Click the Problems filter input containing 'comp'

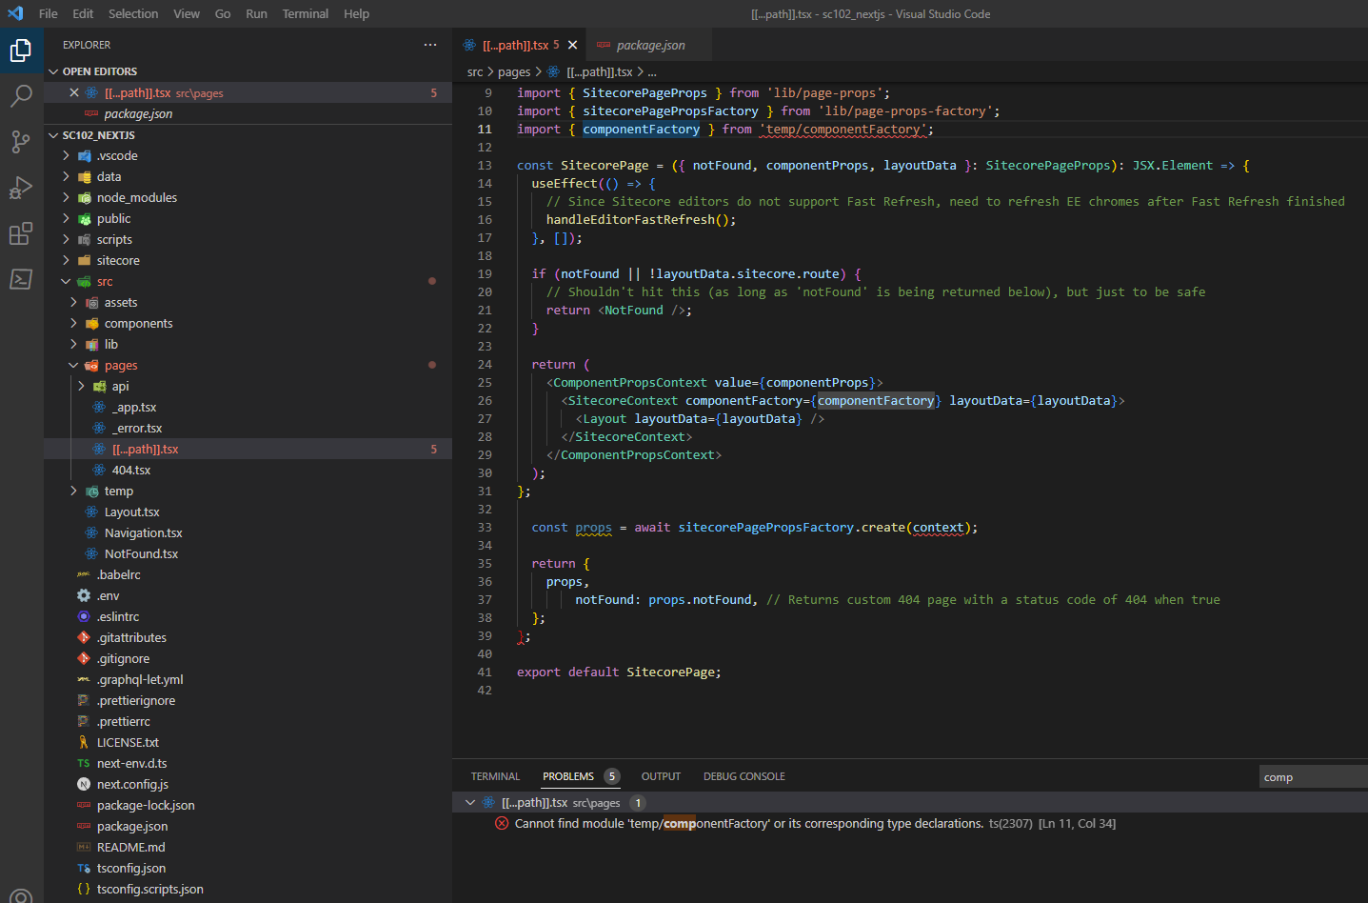pyautogui.click(x=1314, y=777)
